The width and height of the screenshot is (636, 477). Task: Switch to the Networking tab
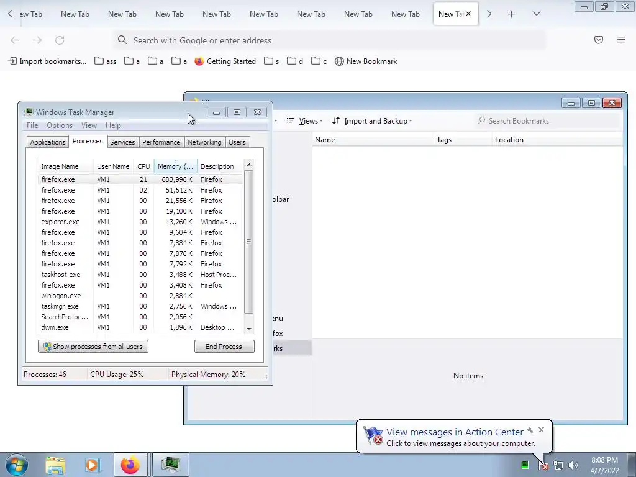204,142
